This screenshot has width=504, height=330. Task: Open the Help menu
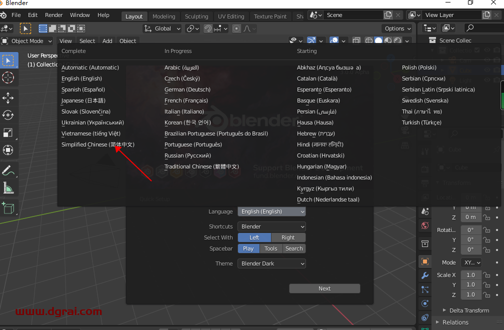click(x=103, y=15)
